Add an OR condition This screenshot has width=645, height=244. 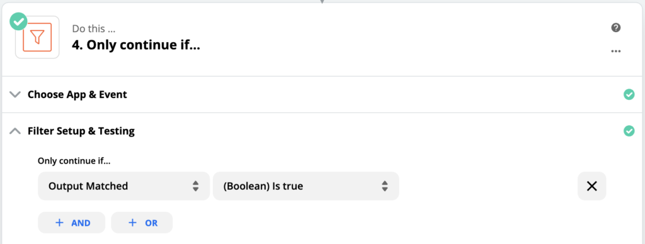142,223
